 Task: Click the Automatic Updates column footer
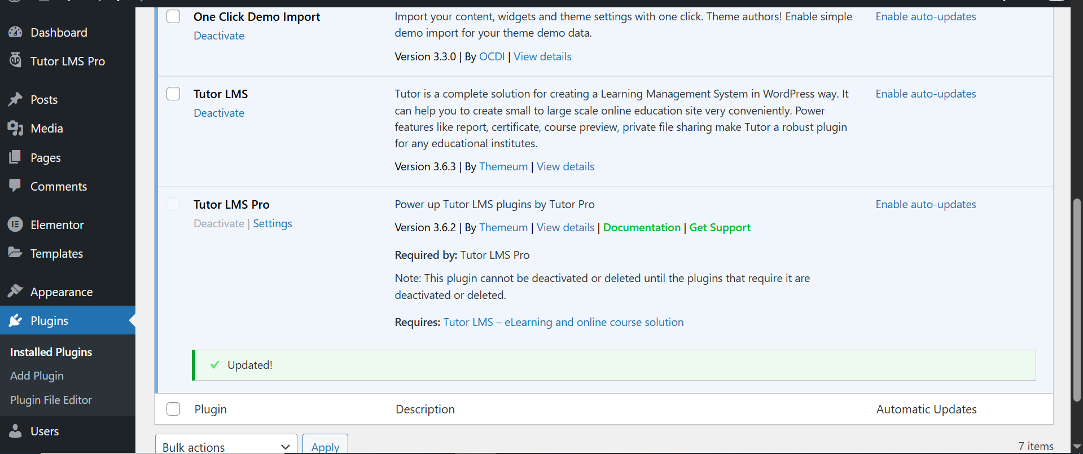926,409
